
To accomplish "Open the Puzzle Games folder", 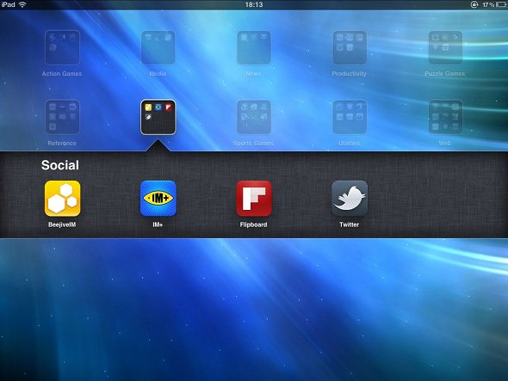I will [x=445, y=47].
